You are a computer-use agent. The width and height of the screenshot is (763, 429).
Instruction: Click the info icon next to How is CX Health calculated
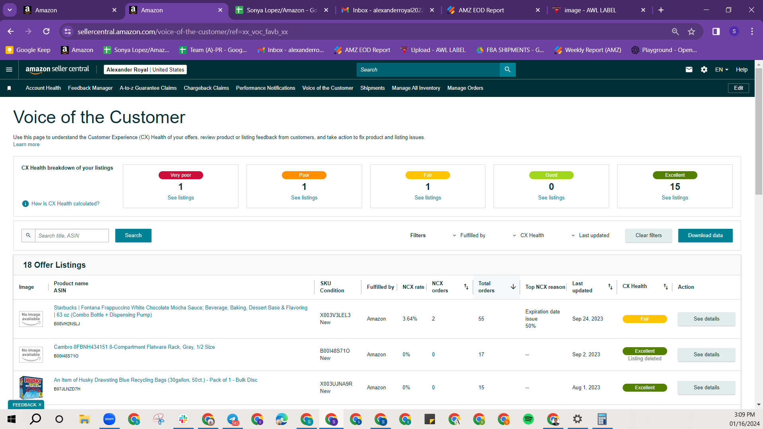tap(25, 204)
